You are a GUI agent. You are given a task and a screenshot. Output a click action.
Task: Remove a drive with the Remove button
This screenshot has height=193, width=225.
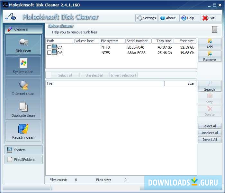pos(210,56)
